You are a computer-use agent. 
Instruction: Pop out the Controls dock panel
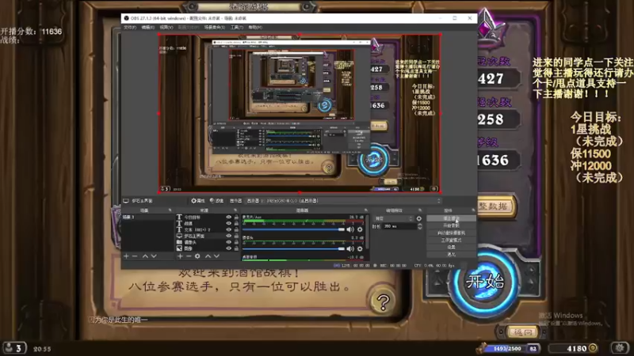click(x=472, y=210)
